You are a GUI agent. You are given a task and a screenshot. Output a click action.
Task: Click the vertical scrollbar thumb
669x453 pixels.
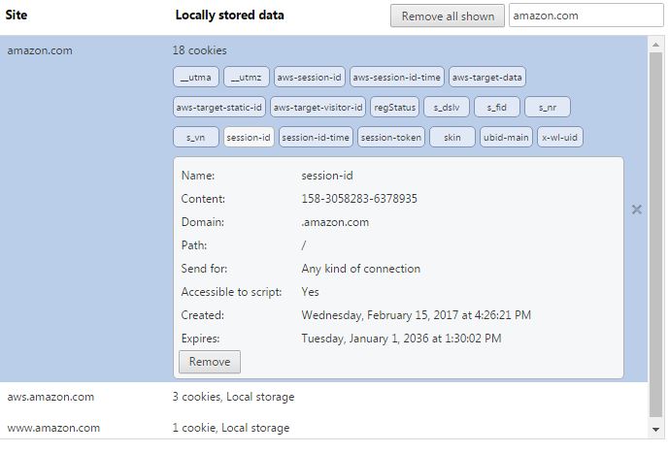655,235
